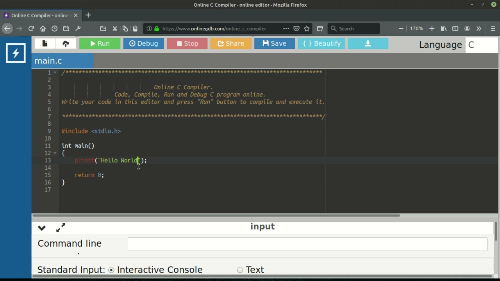Open the Library bookshelf icon

coord(444,28)
